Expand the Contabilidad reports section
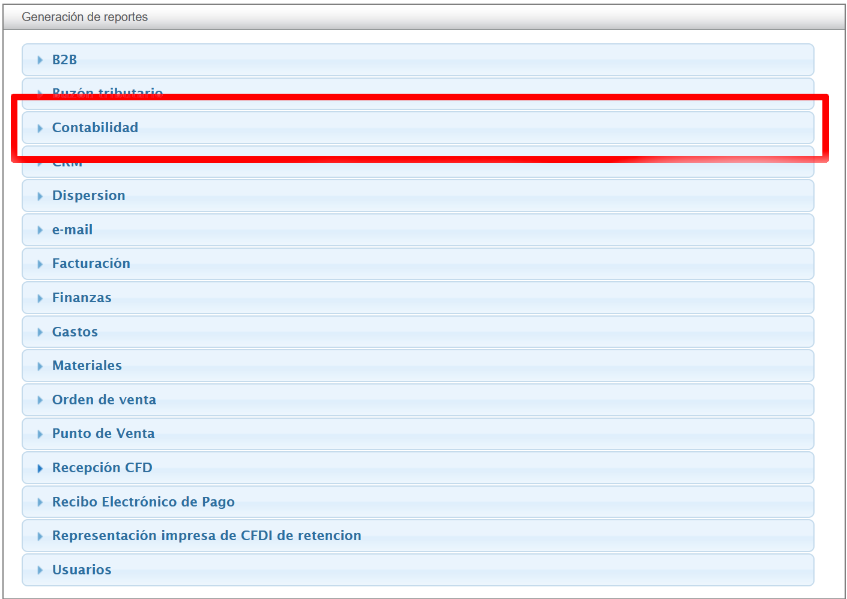 [x=95, y=127]
